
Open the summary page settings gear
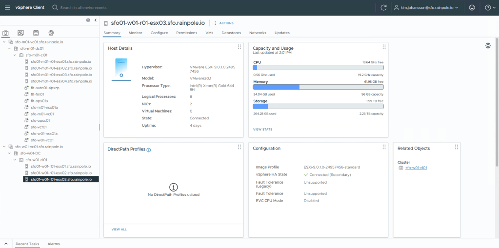click(488, 45)
